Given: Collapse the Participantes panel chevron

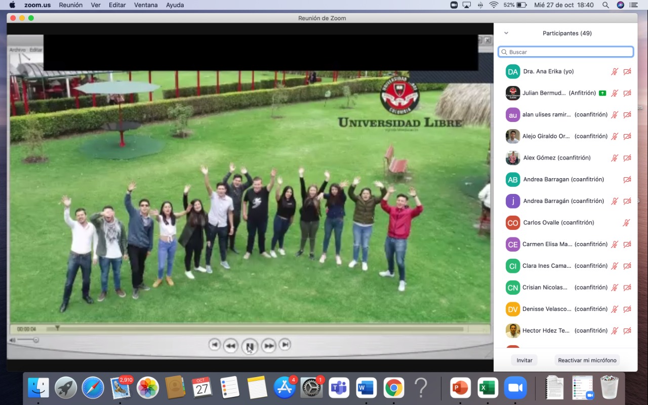Looking at the screenshot, I should click(506, 33).
